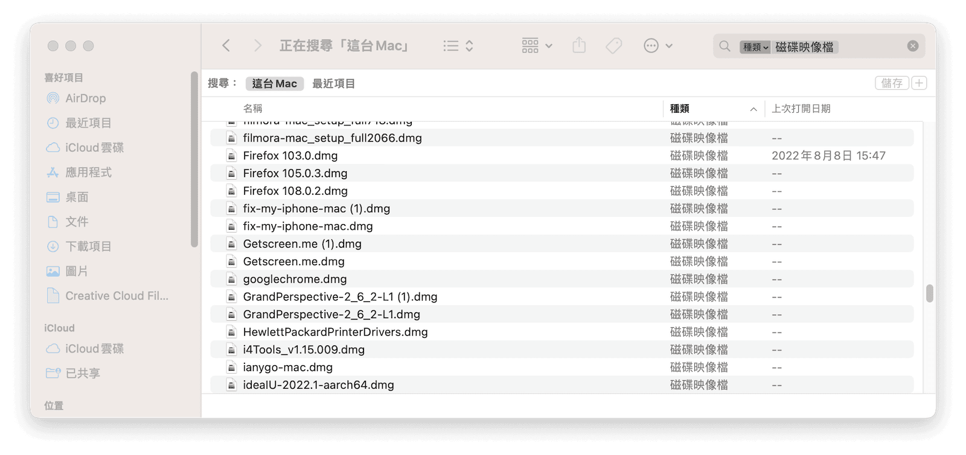
Task: Sort by the 名稱 column header
Action: click(x=252, y=108)
